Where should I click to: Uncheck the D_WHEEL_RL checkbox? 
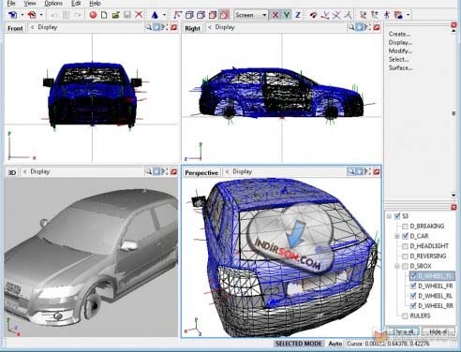click(413, 296)
